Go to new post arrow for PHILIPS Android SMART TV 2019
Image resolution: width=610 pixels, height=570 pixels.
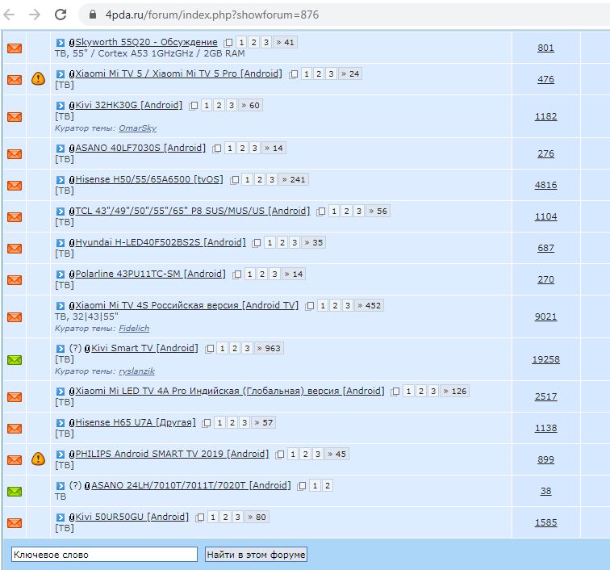coord(61,455)
